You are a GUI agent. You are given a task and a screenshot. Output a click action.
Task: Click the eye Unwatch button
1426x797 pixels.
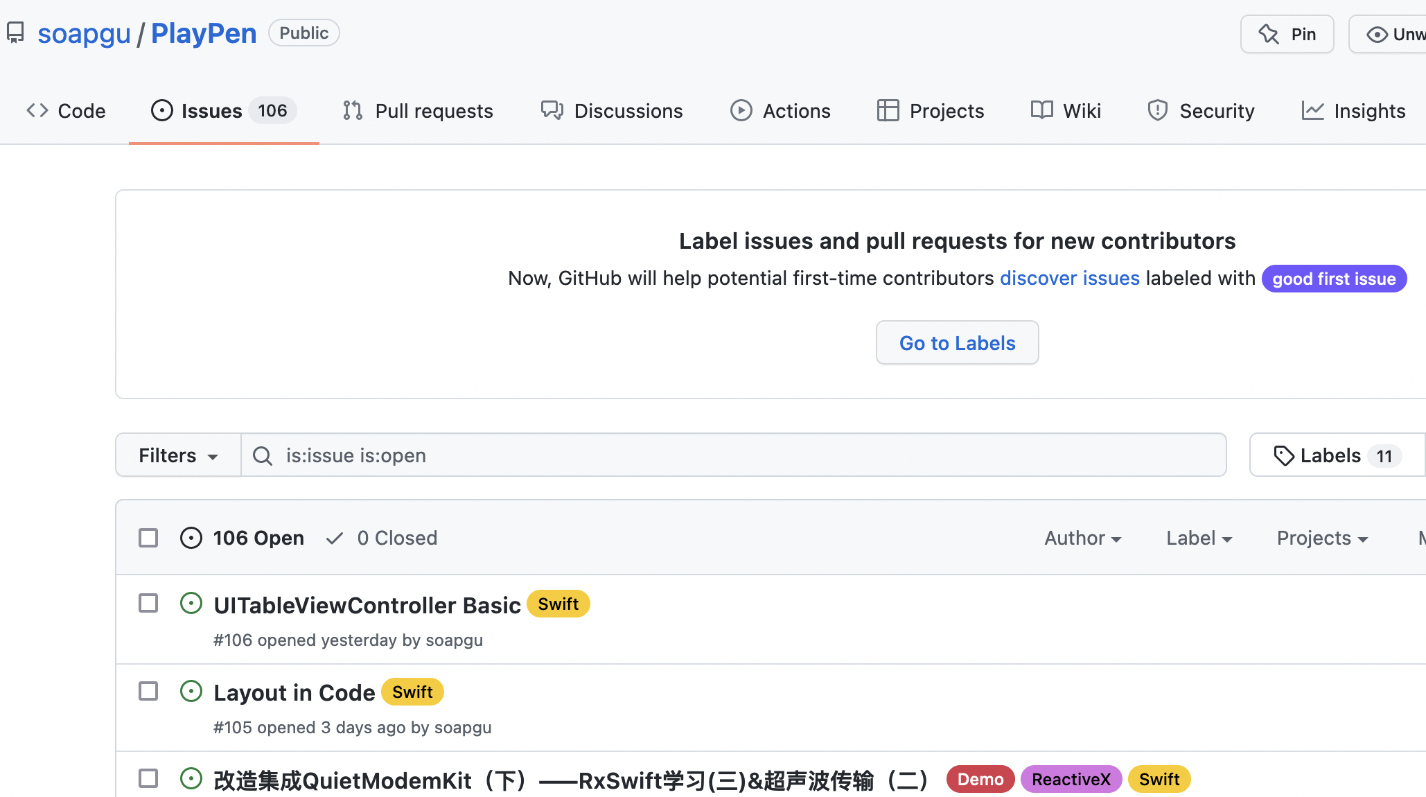point(1388,34)
